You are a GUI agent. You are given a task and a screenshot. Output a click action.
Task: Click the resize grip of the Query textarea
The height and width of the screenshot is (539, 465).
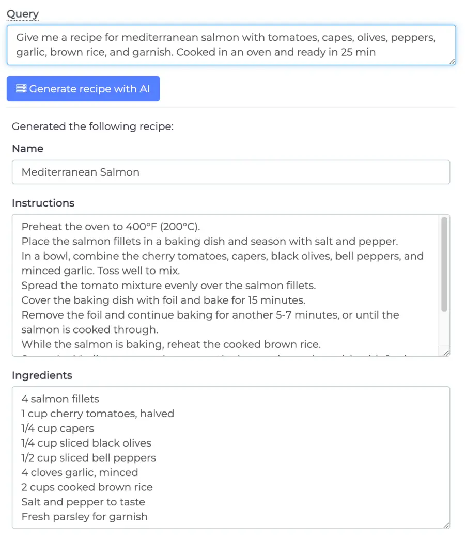tap(452, 62)
